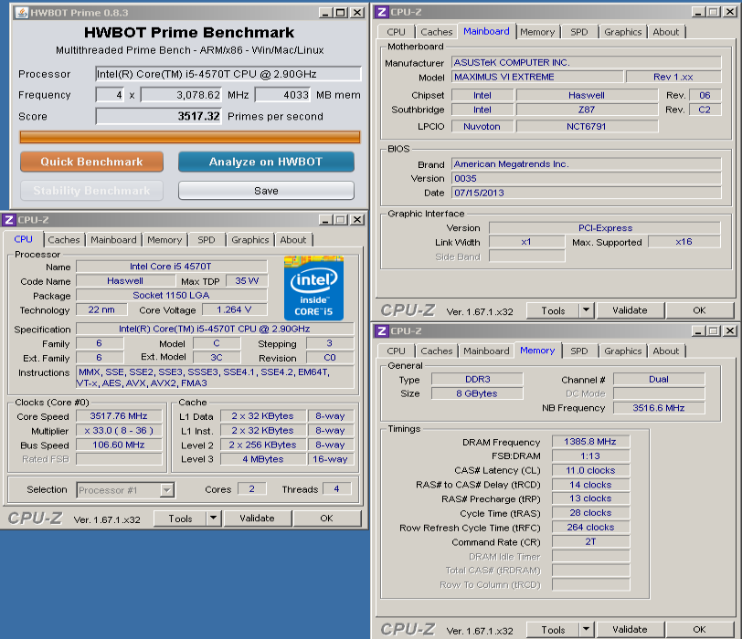Click Tools button in CPU tab window
742x639 pixels.
pyautogui.click(x=181, y=519)
